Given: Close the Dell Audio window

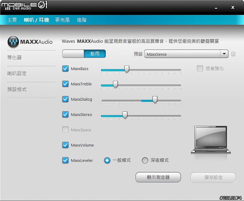Looking at the screenshot, I should (233, 7).
